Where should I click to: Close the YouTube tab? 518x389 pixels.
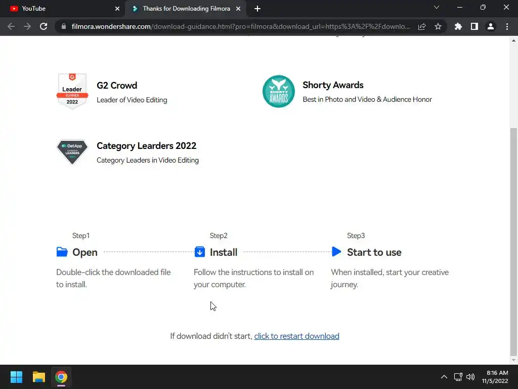117,9
